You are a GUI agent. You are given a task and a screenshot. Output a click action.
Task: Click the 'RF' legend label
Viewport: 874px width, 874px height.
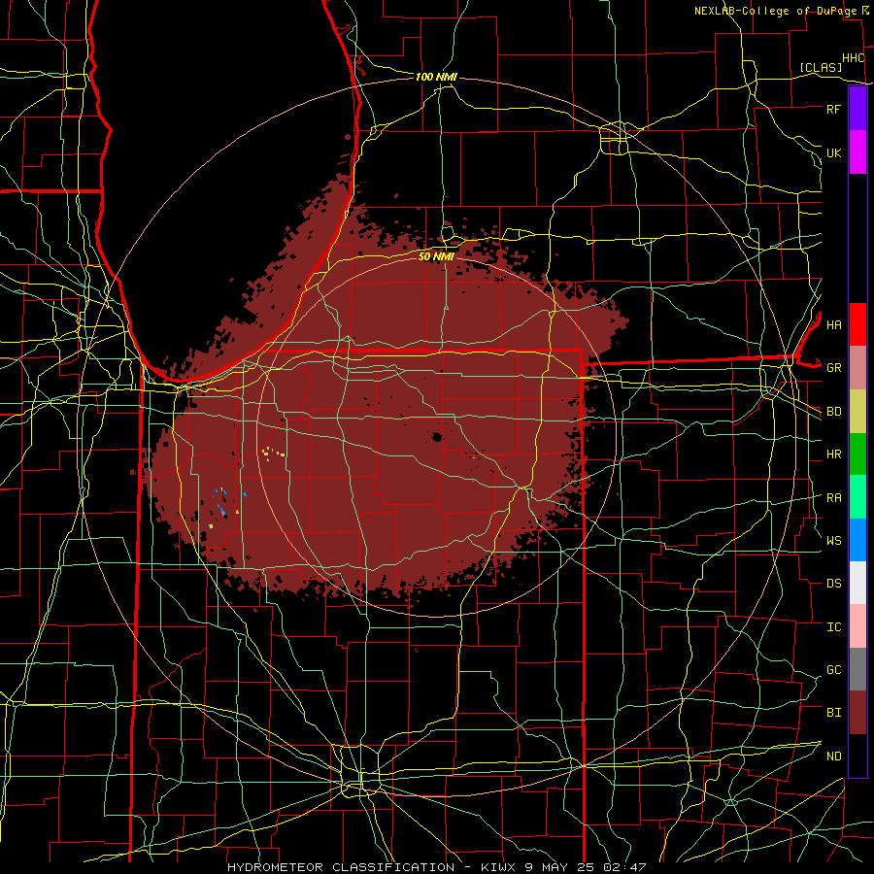click(833, 109)
